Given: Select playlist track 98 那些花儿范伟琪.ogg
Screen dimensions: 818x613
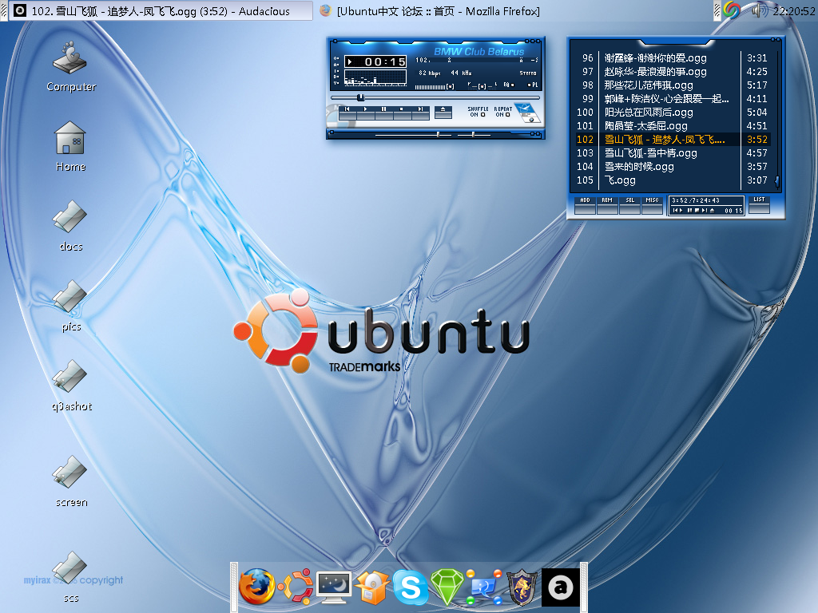Looking at the screenshot, I should [x=672, y=85].
